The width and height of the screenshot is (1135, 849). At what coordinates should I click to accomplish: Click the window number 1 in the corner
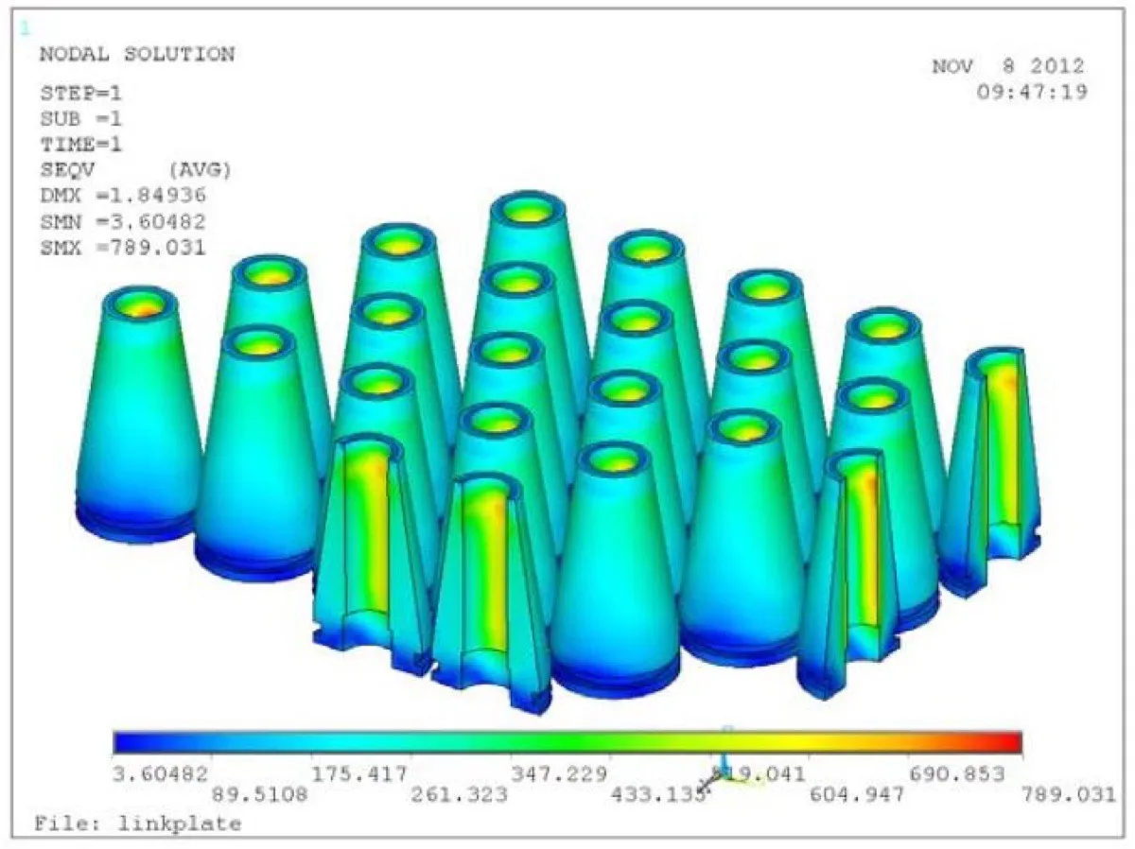pyautogui.click(x=23, y=30)
